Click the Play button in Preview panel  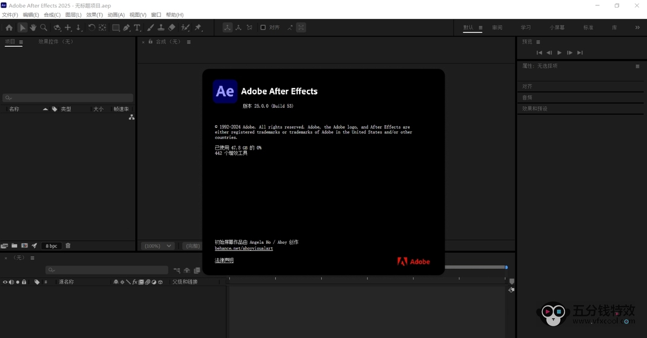(559, 53)
